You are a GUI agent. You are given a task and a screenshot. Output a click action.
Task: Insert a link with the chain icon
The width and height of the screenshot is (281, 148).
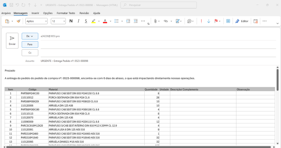point(165,21)
